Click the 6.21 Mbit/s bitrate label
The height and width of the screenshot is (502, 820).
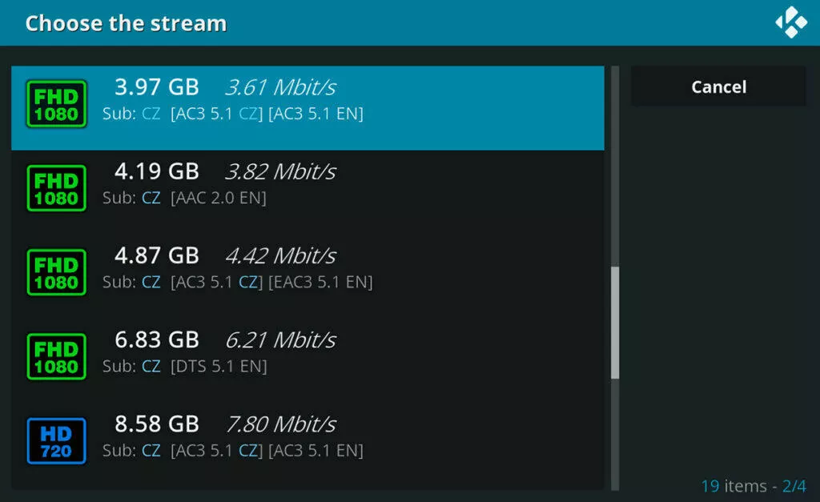281,340
